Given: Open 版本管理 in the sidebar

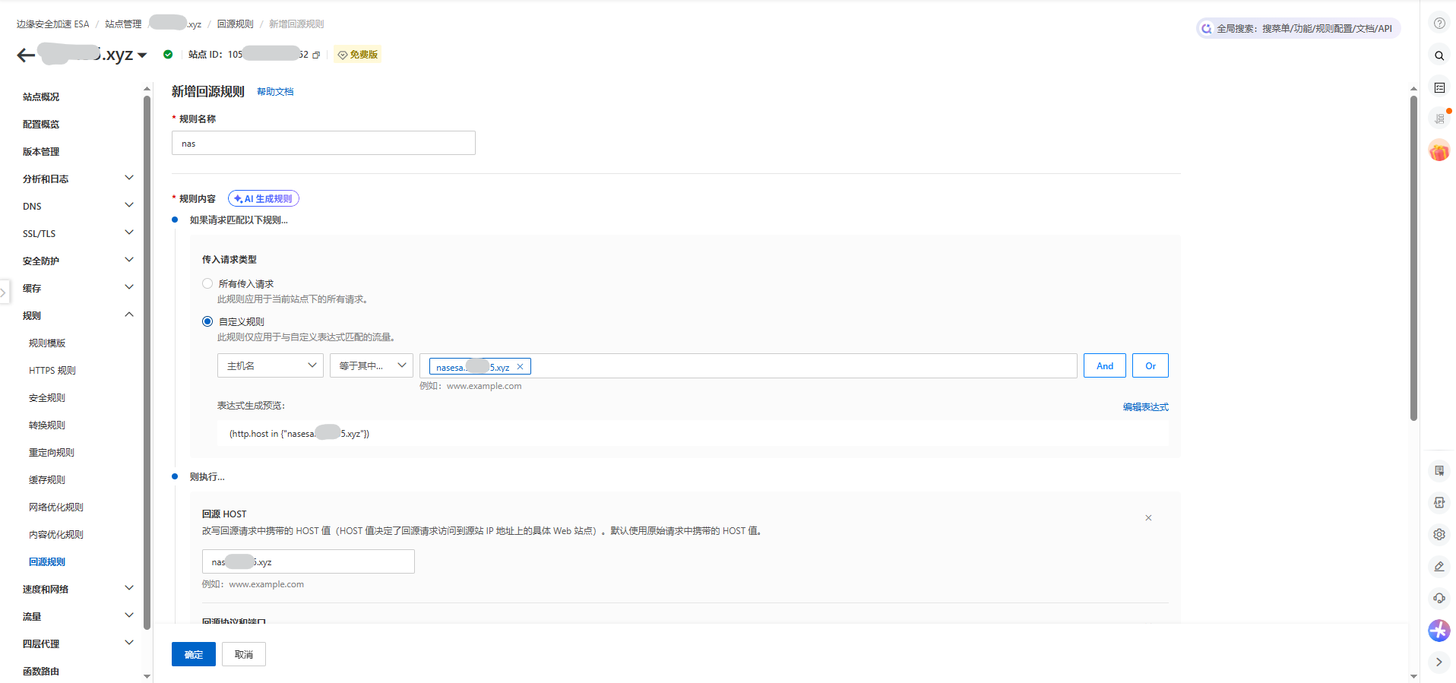Looking at the screenshot, I should (41, 151).
